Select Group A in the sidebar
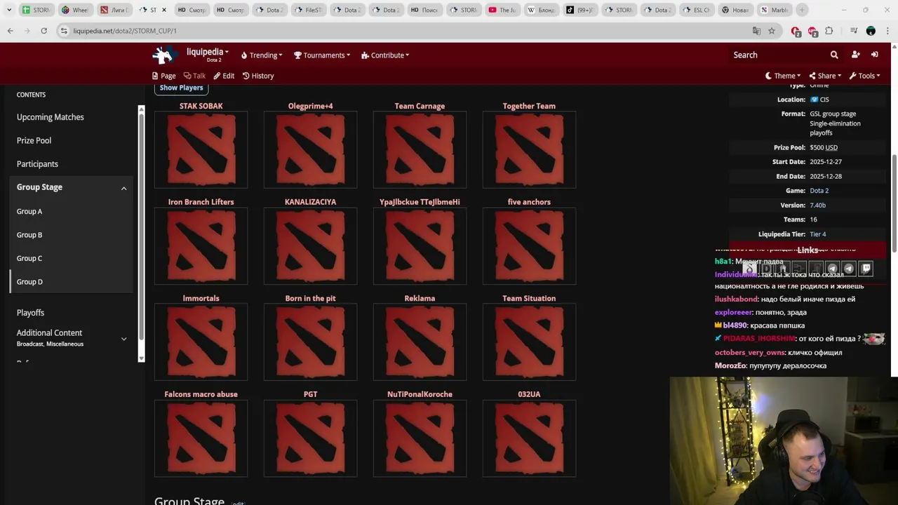This screenshot has height=505, width=898. click(x=29, y=211)
